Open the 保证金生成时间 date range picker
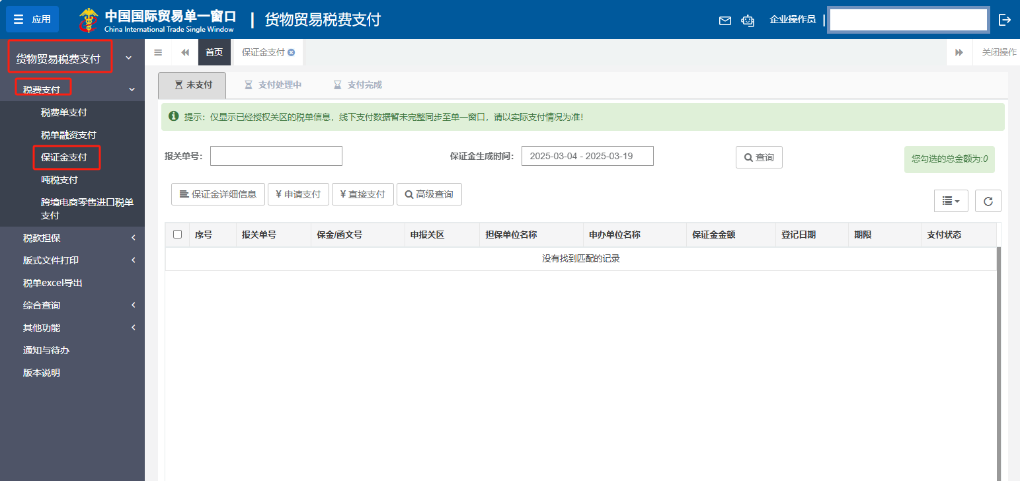1020x481 pixels. pyautogui.click(x=588, y=156)
